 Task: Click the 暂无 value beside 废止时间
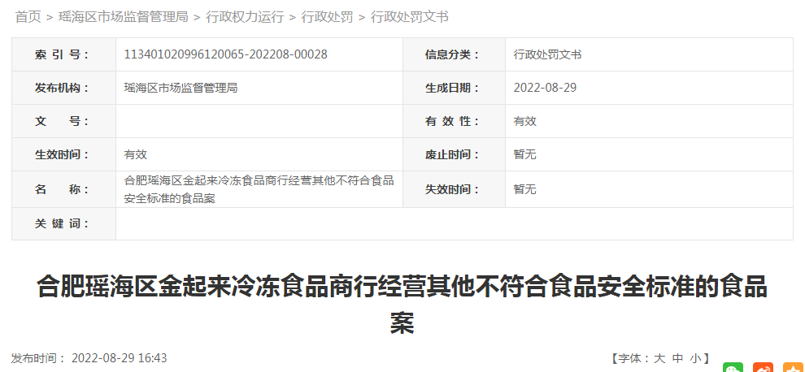coord(524,154)
